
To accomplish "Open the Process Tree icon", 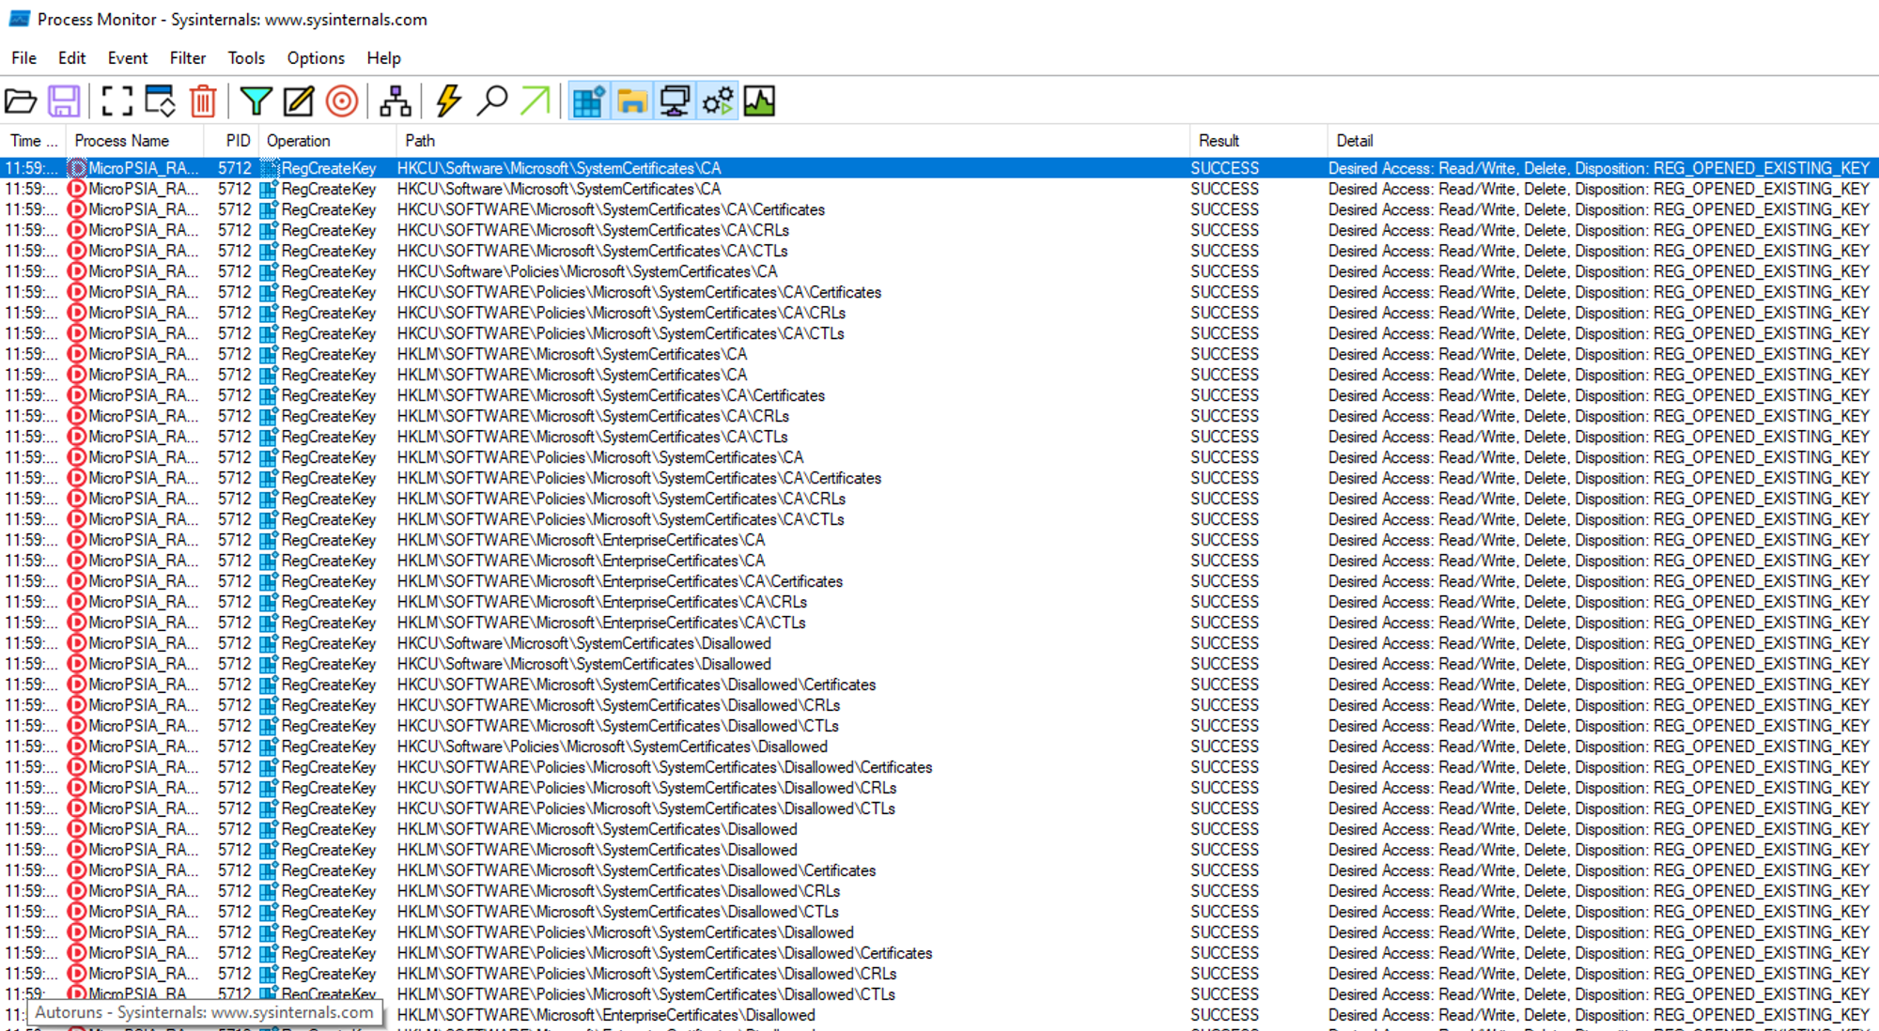I will (396, 101).
